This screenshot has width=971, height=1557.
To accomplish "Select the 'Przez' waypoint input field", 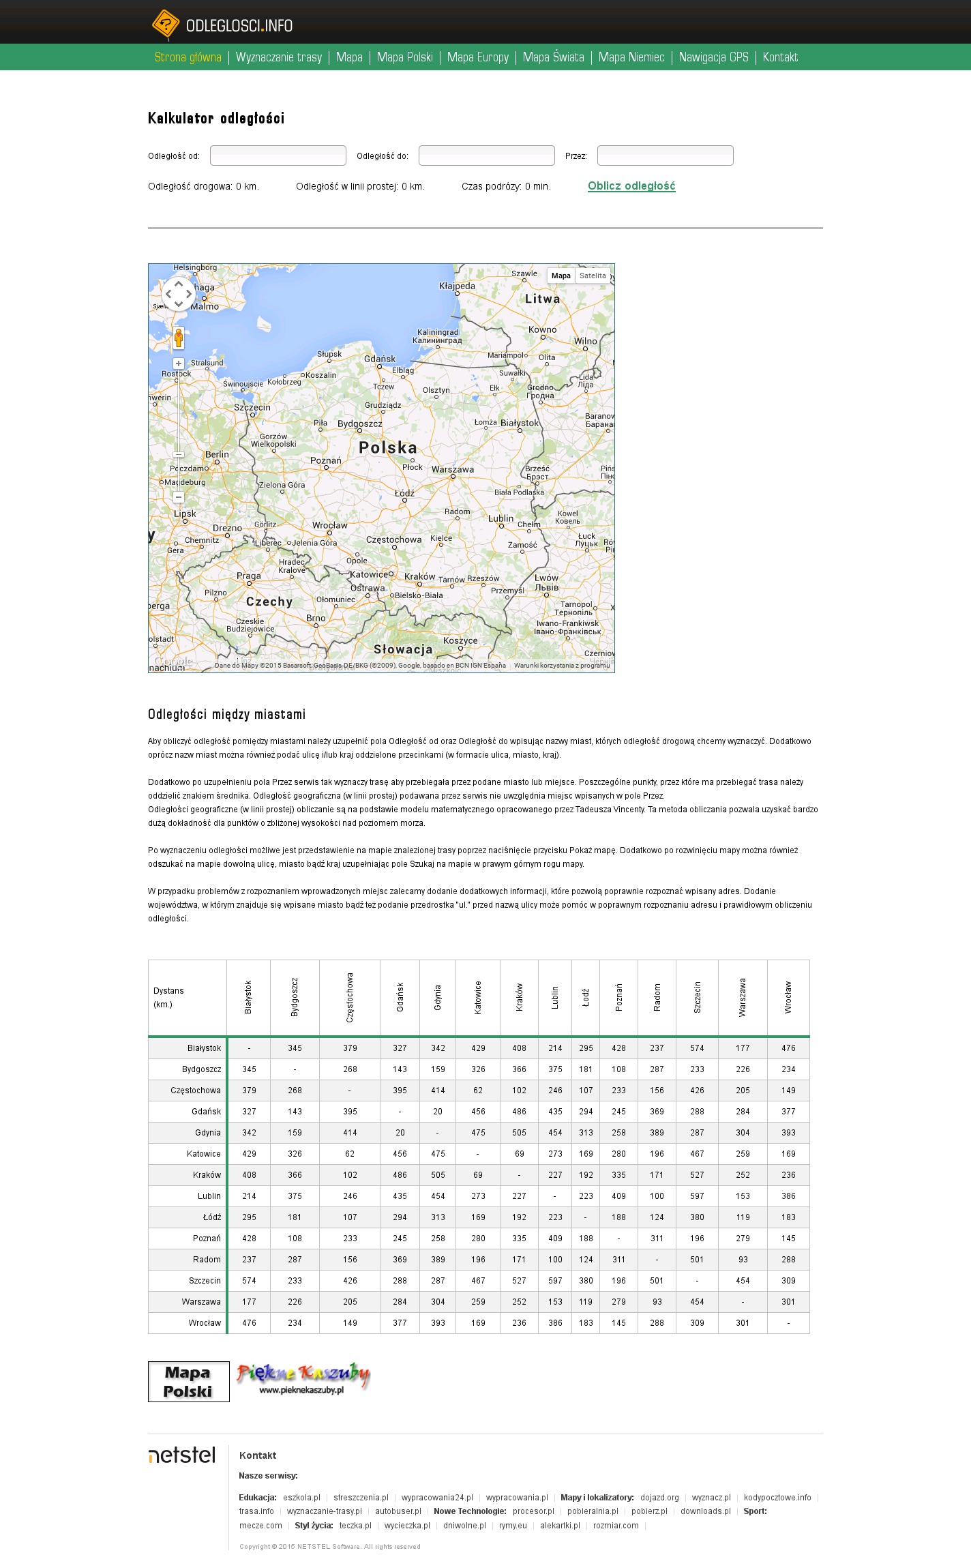I will pyautogui.click(x=665, y=155).
